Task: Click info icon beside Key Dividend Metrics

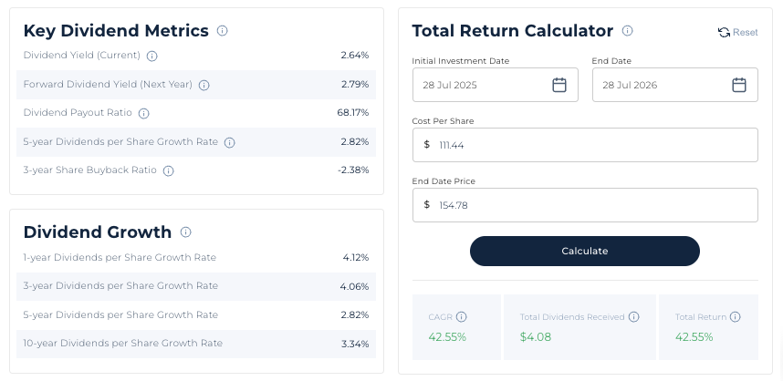Action: click(223, 31)
